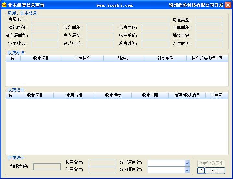The image size is (233, 179).
Task: Select the 业主姓名 text field
Action: pyautogui.click(x=45, y=44)
